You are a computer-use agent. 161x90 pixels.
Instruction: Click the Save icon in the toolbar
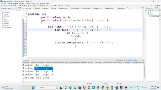(5, 6)
